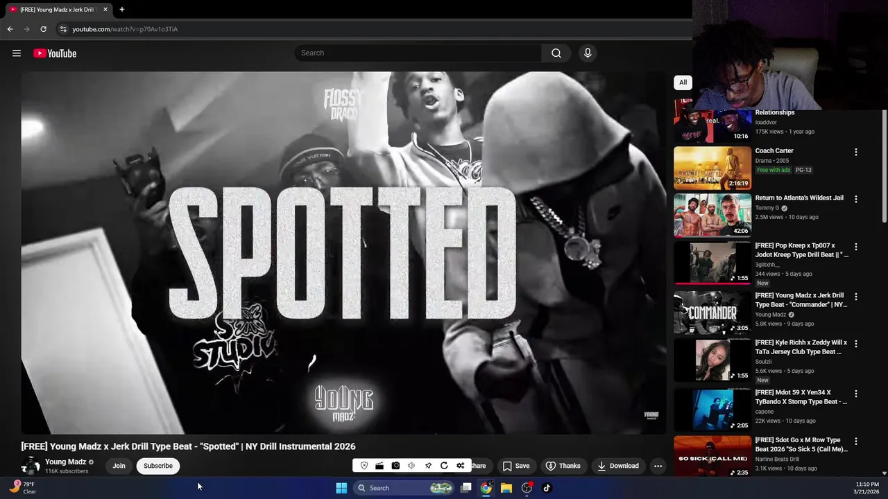
Task: Open Coach Carter title link
Action: [x=774, y=150]
